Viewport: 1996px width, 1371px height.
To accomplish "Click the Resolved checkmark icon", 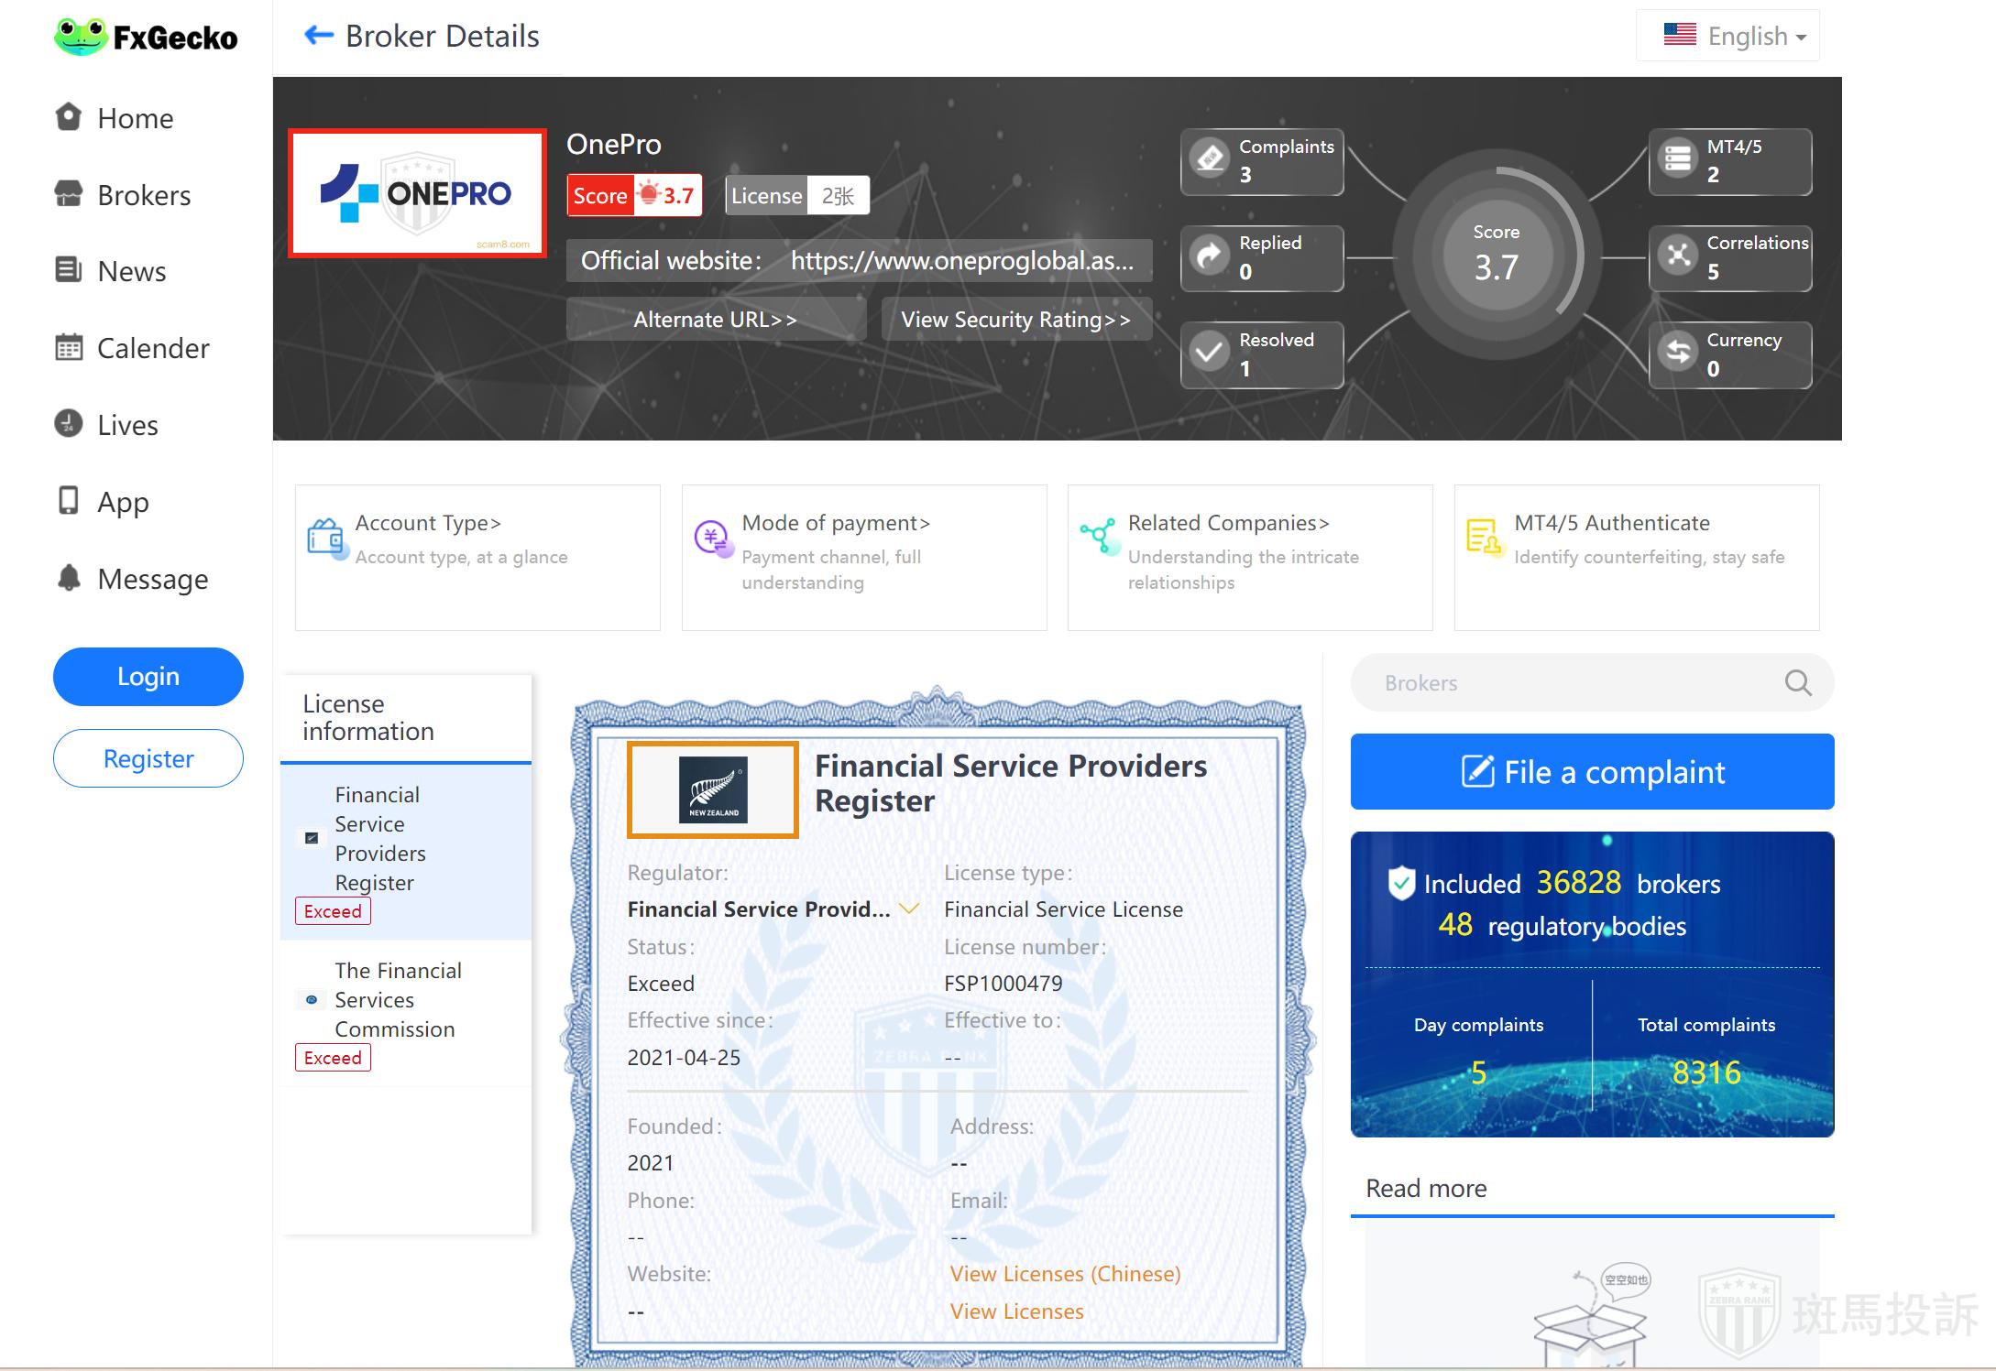I will 1210,353.
